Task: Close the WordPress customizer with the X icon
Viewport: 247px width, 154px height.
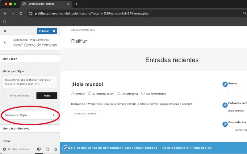Action: pos(5,31)
